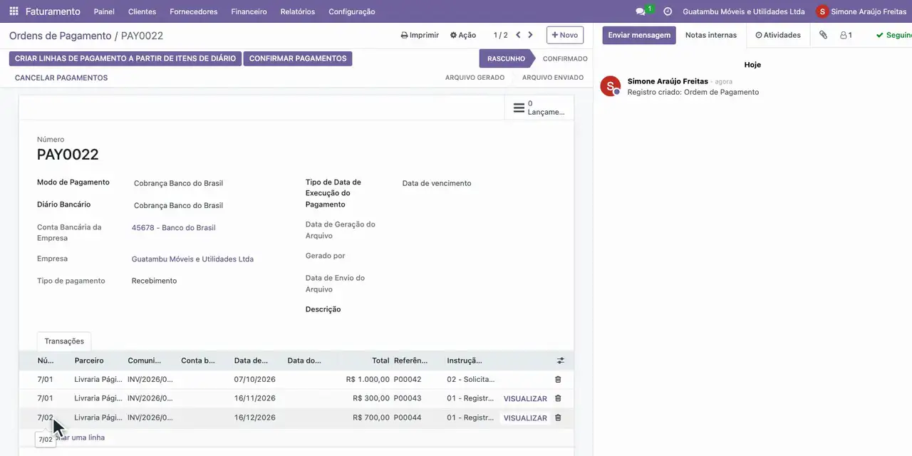The width and height of the screenshot is (912, 456).
Task: Click Visualizar on the P00044 row
Action: tap(525, 418)
